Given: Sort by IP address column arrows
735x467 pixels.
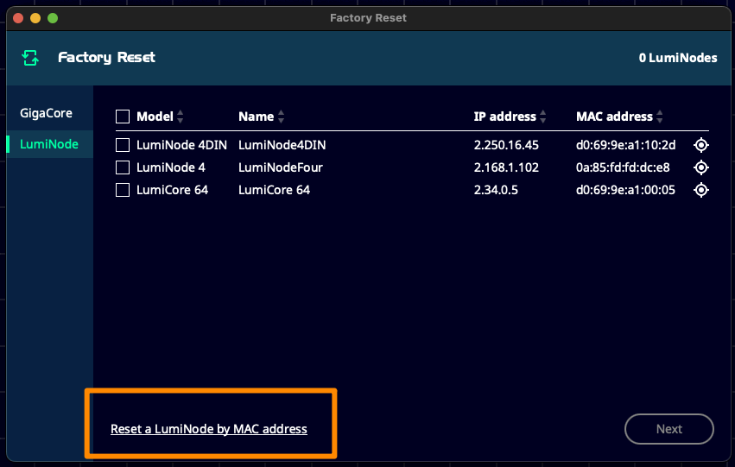Looking at the screenshot, I should click(x=544, y=117).
